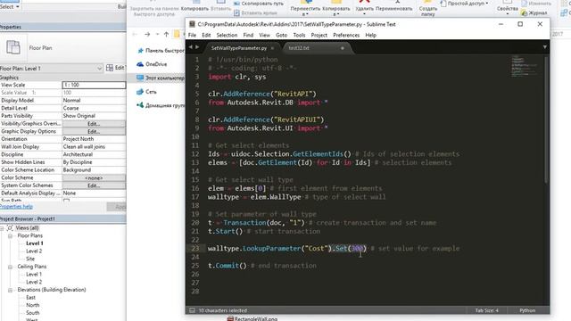Open the Project menu
This screenshot has width=571, height=321.
point(319,36)
